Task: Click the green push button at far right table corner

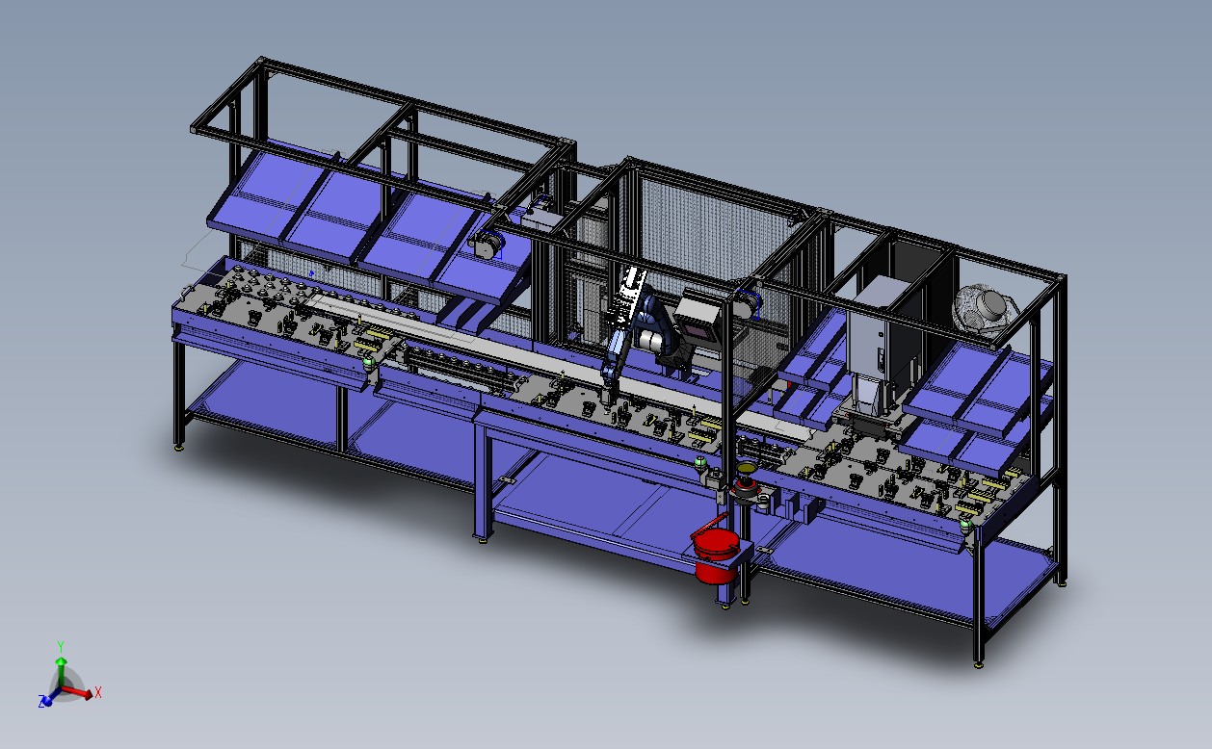Action: (966, 525)
